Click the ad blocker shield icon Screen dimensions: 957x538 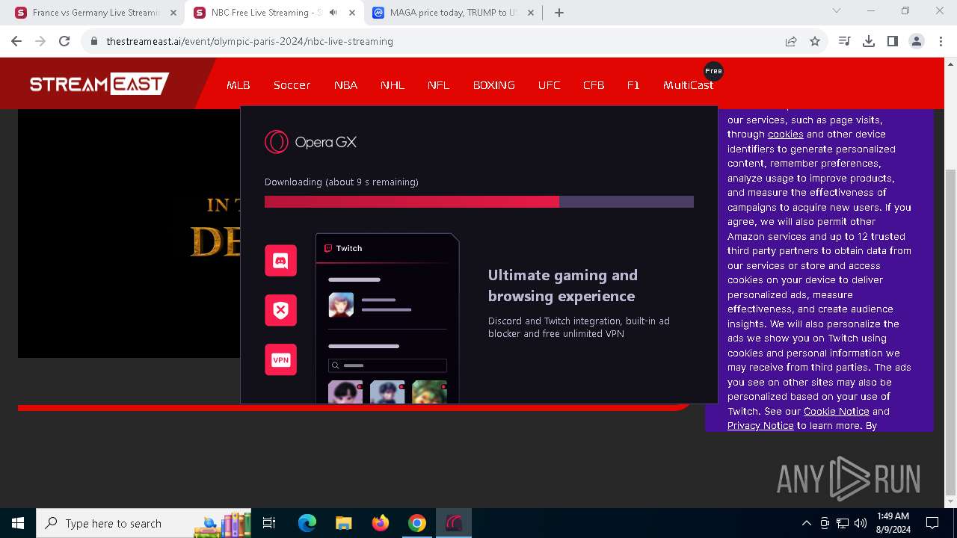280,310
